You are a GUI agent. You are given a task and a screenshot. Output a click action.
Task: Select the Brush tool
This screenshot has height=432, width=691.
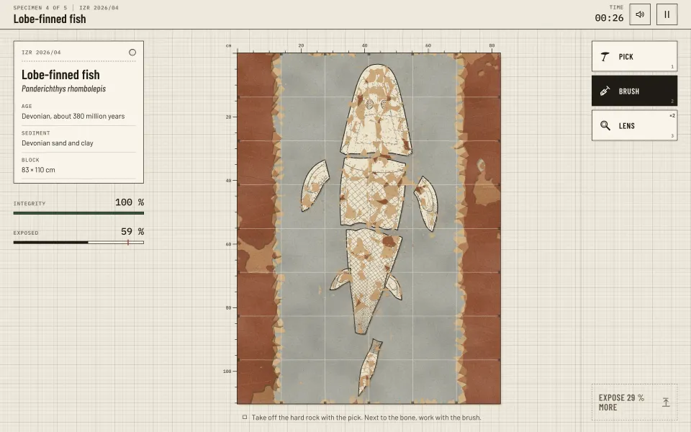coord(634,91)
